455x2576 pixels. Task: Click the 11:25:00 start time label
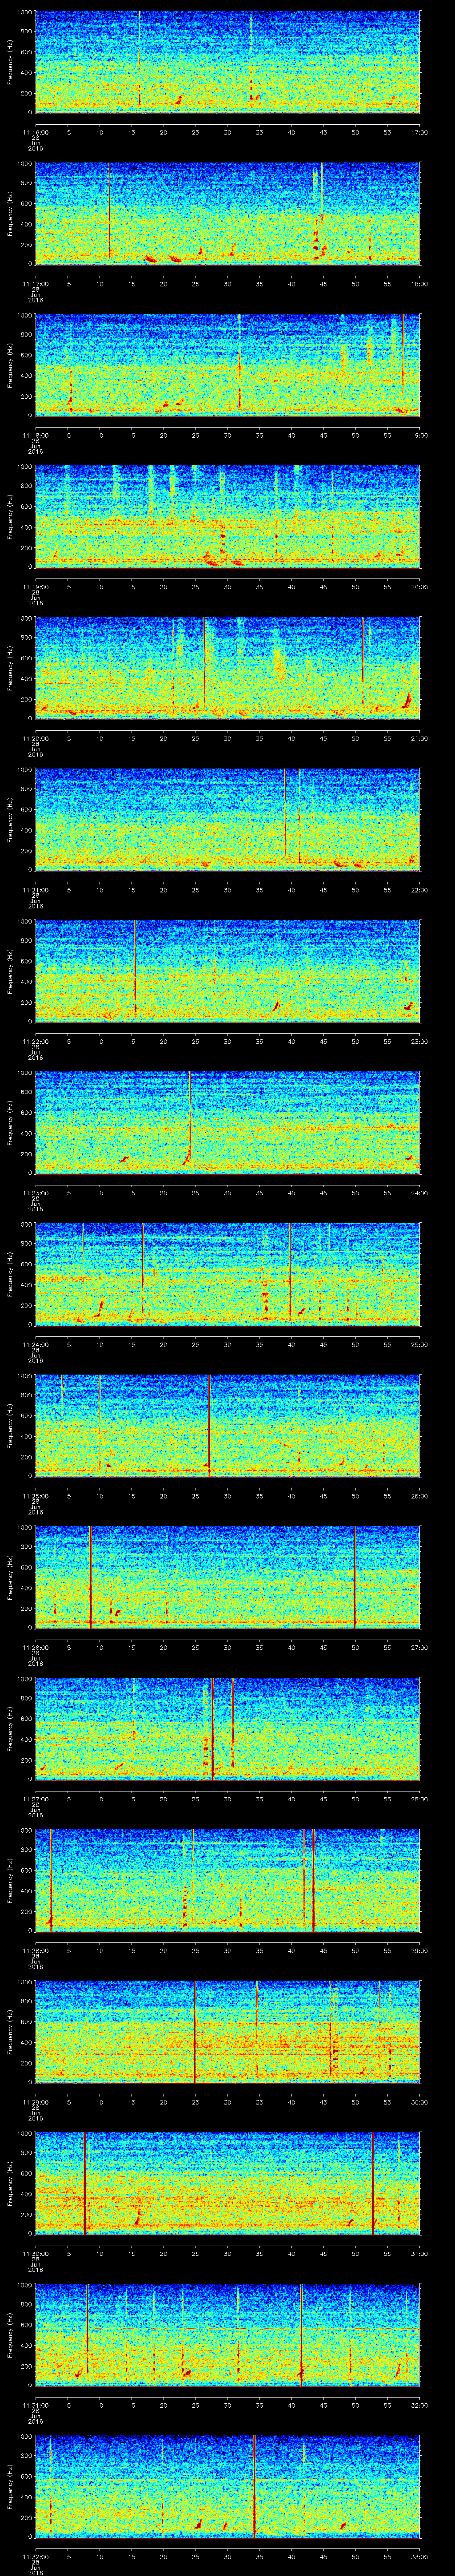[x=35, y=1495]
